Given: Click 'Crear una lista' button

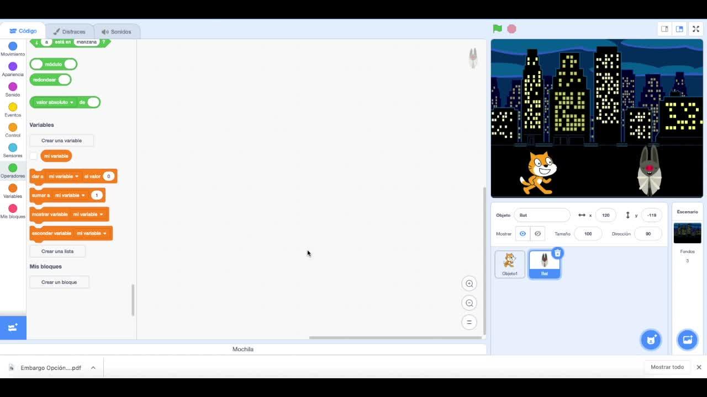Looking at the screenshot, I should pos(57,251).
